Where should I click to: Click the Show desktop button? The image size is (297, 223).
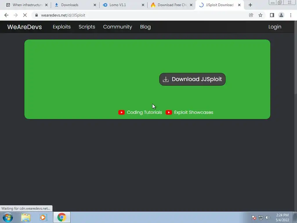point(295,217)
